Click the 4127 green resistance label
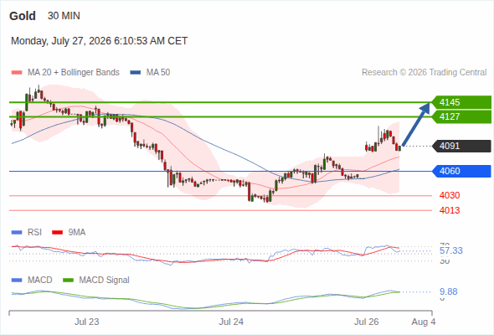 coord(461,116)
